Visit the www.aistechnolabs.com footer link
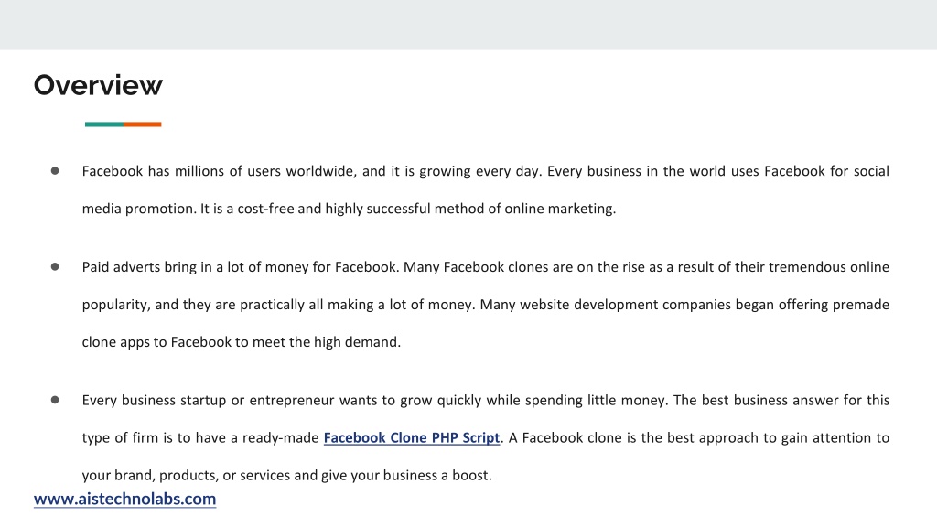 coord(124,499)
